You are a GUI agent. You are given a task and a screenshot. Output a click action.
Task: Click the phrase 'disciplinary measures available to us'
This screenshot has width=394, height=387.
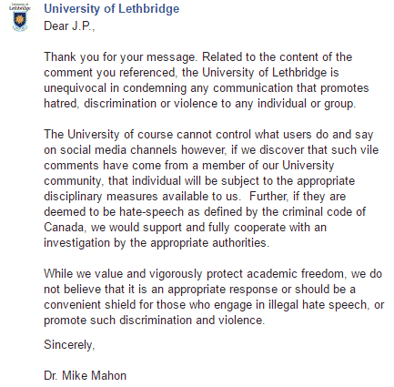pos(141,197)
